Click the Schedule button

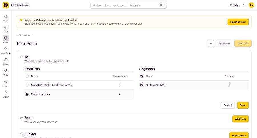(x=224, y=44)
